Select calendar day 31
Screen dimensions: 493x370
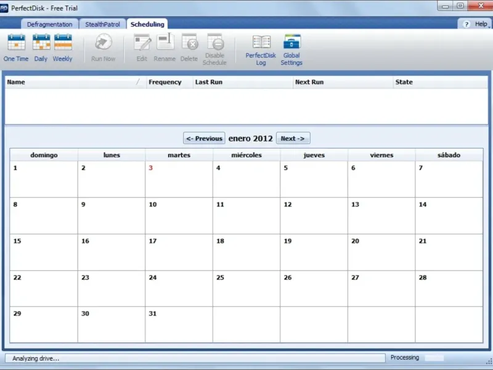tap(179, 325)
